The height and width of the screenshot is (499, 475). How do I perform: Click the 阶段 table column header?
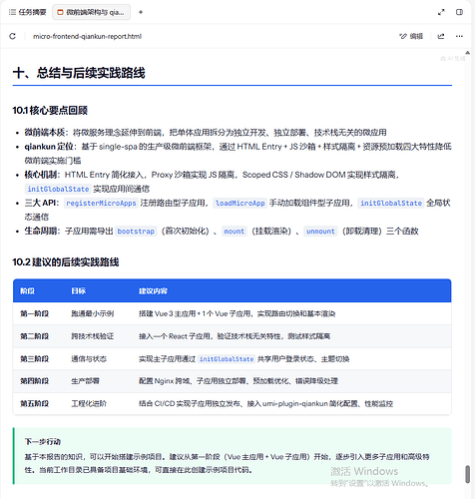pyautogui.click(x=27, y=291)
